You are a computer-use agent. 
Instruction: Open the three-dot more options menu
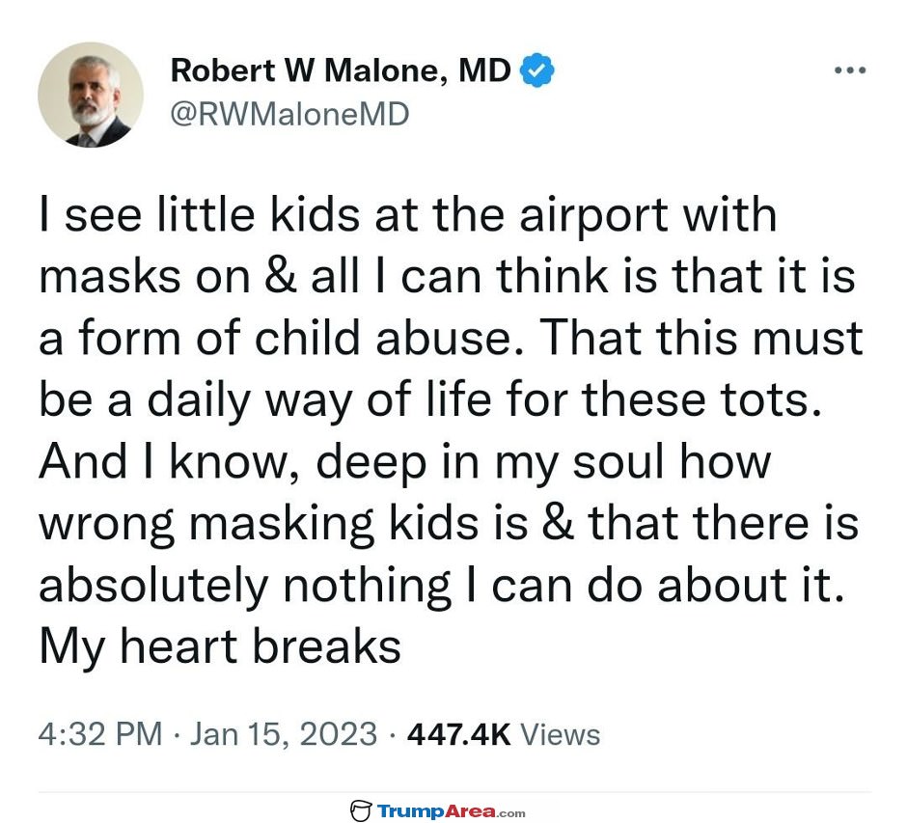pyautogui.click(x=850, y=70)
